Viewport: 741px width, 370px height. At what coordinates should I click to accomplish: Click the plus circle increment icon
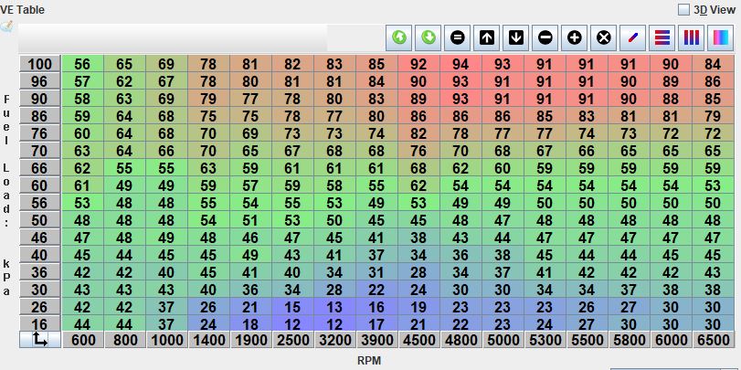tap(575, 37)
